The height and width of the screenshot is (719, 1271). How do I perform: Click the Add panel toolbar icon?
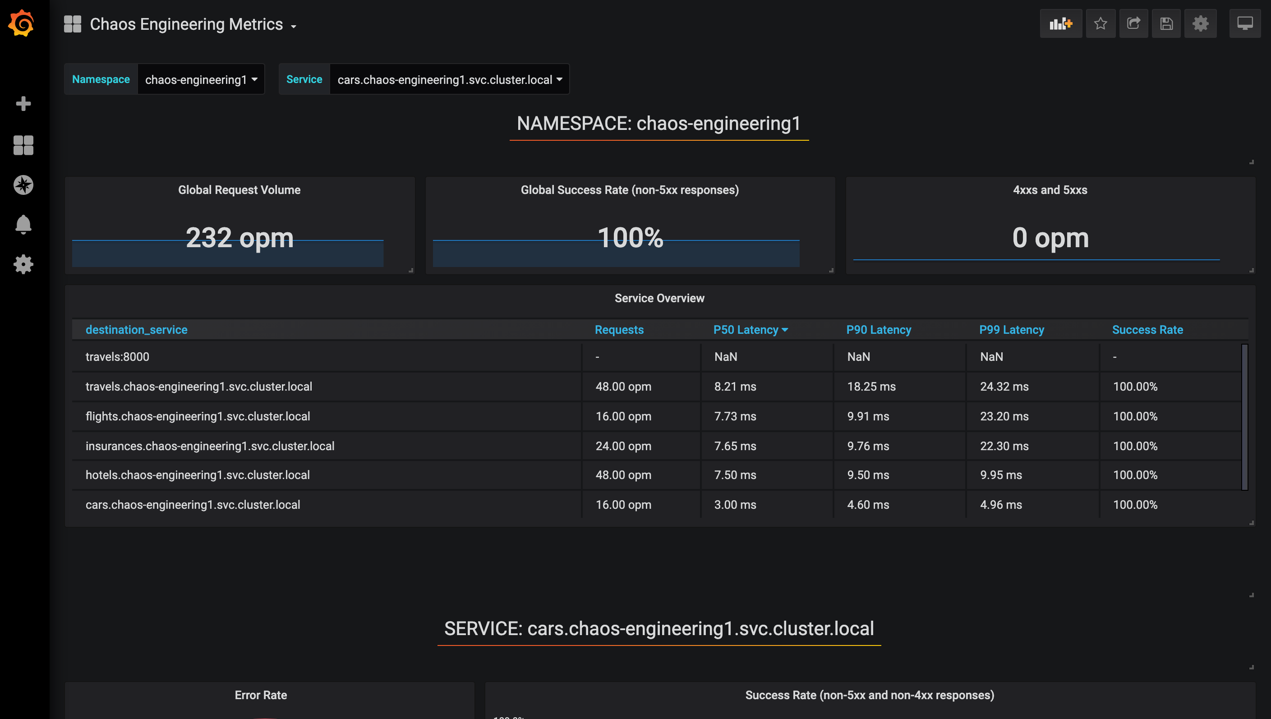click(1061, 23)
